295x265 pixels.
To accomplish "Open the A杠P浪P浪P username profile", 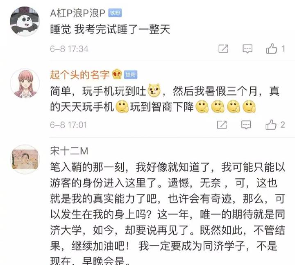I will 77,13.
